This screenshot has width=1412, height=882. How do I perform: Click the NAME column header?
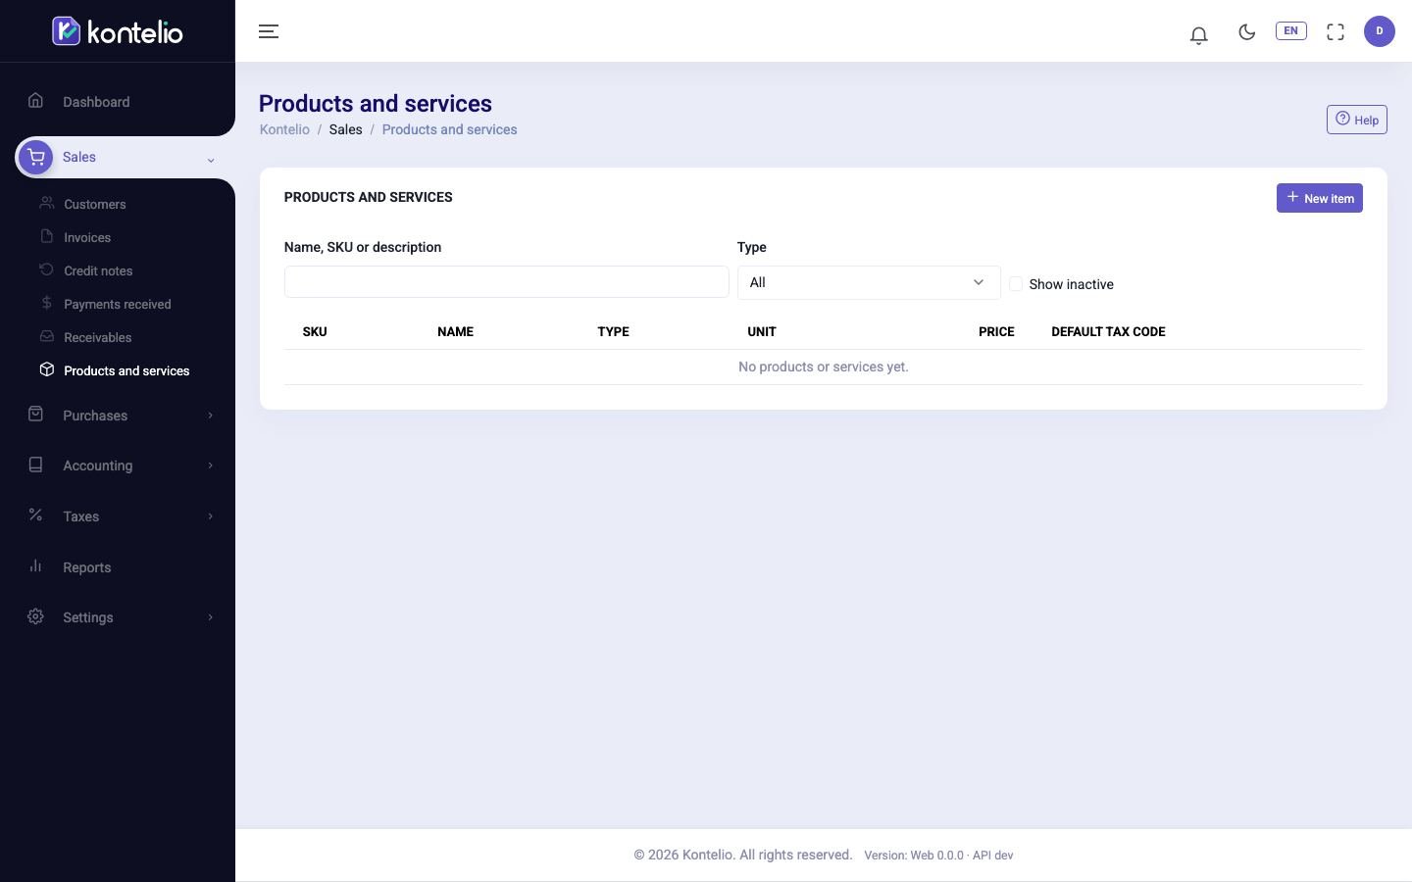(x=455, y=331)
